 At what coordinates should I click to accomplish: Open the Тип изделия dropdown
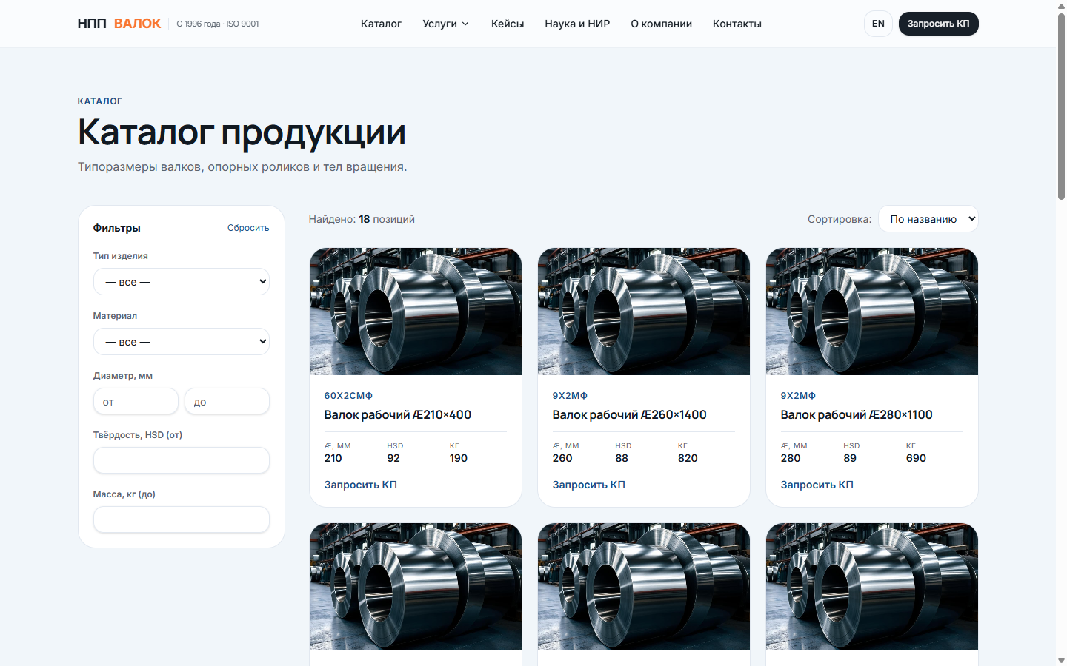pos(182,281)
